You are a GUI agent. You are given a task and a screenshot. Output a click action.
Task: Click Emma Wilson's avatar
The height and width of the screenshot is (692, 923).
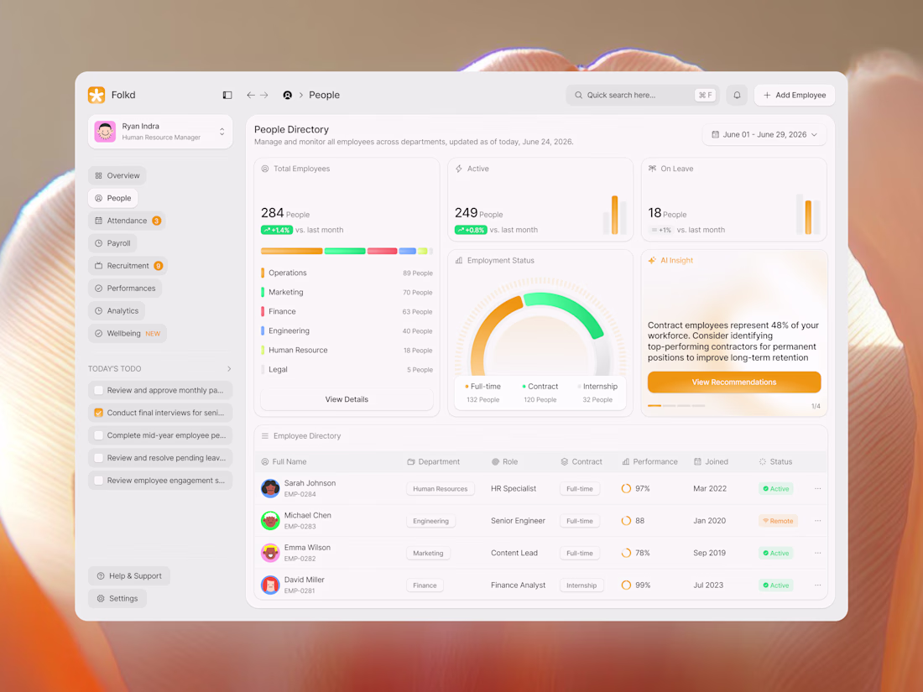click(270, 553)
